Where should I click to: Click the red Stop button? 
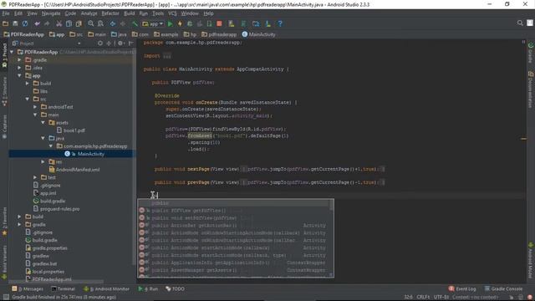[x=219, y=23]
